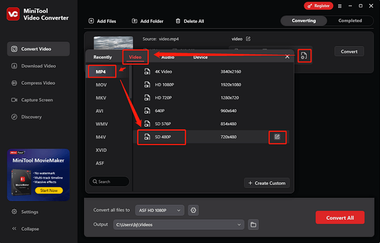Click the format Search field

click(109, 181)
